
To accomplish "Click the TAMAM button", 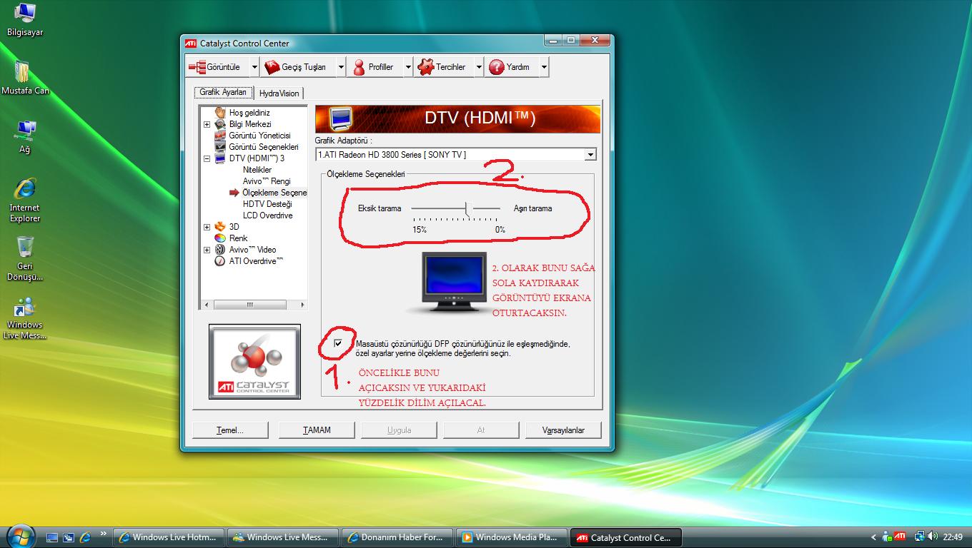I will pos(317,430).
